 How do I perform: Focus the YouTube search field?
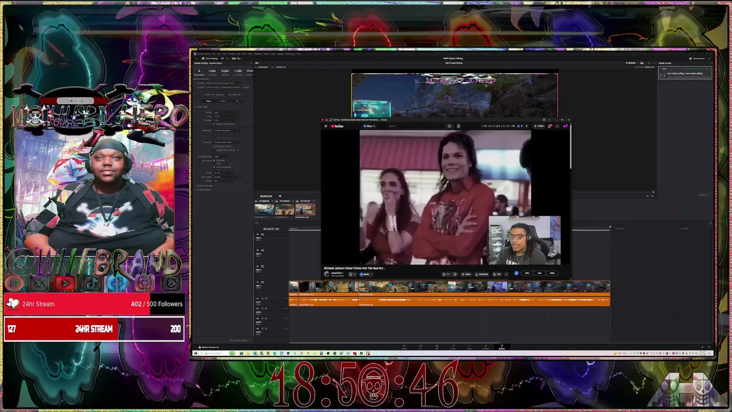click(416, 126)
